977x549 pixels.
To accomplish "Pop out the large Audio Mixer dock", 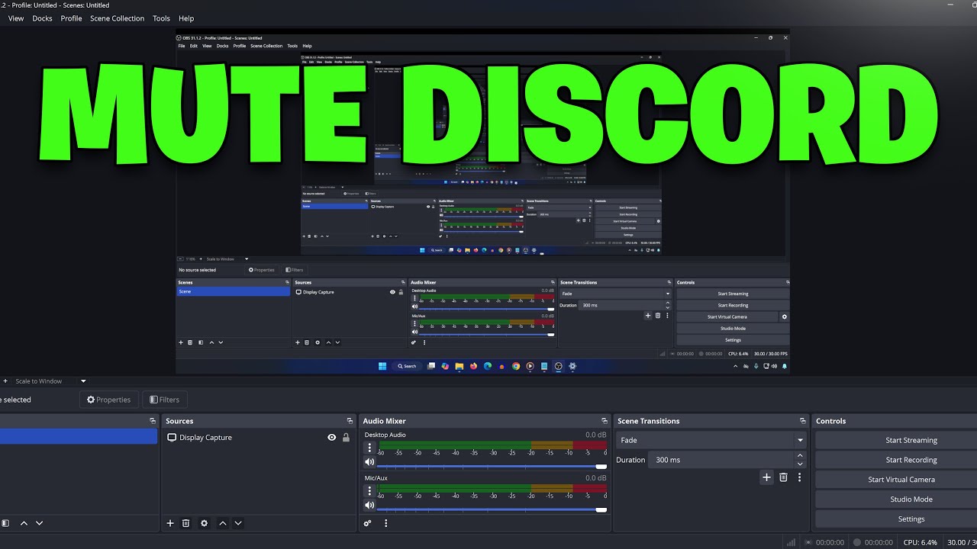I will [x=605, y=421].
